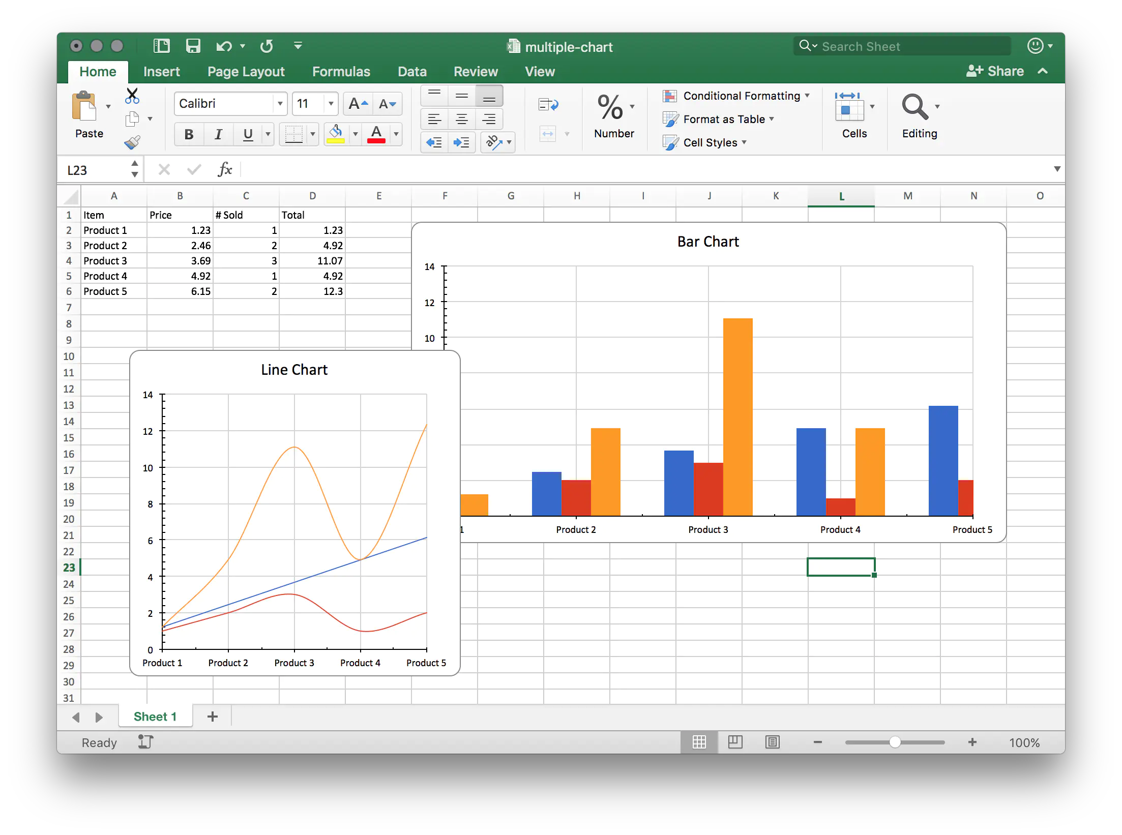This screenshot has height=835, width=1122.
Task: Add a new sheet with the plus button
Action: (x=213, y=716)
